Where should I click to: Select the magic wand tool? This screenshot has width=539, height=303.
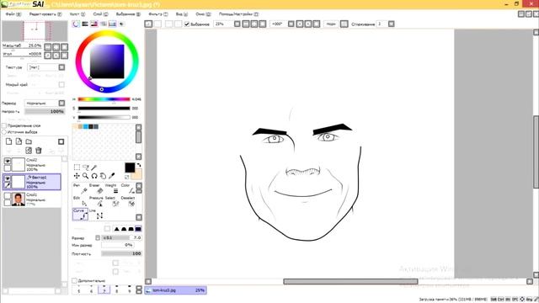pos(93,167)
